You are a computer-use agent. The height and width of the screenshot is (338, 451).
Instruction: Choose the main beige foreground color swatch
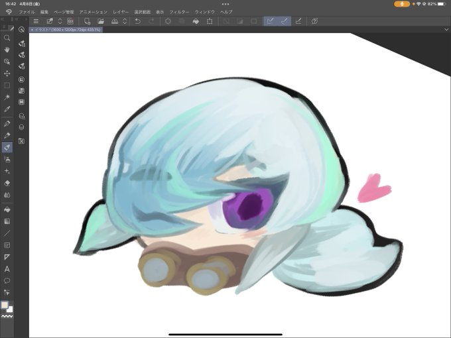coord(5,305)
